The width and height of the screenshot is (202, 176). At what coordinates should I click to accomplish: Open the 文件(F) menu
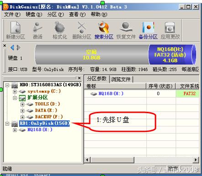pos(12,15)
